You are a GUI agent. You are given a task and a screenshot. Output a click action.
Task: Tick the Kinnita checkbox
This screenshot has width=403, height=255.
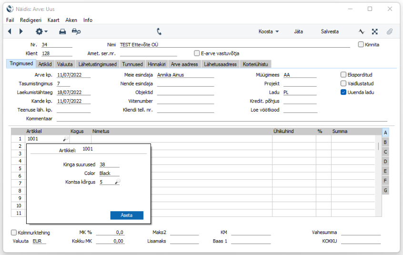click(361, 44)
